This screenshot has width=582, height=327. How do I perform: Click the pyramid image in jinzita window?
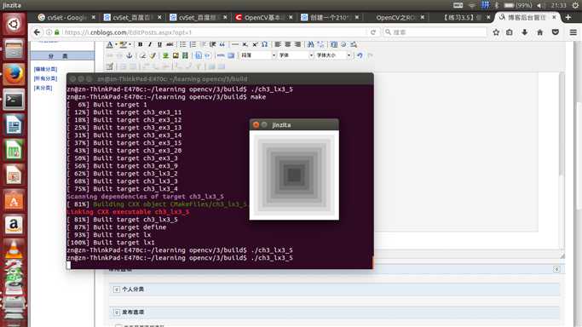coord(294,175)
